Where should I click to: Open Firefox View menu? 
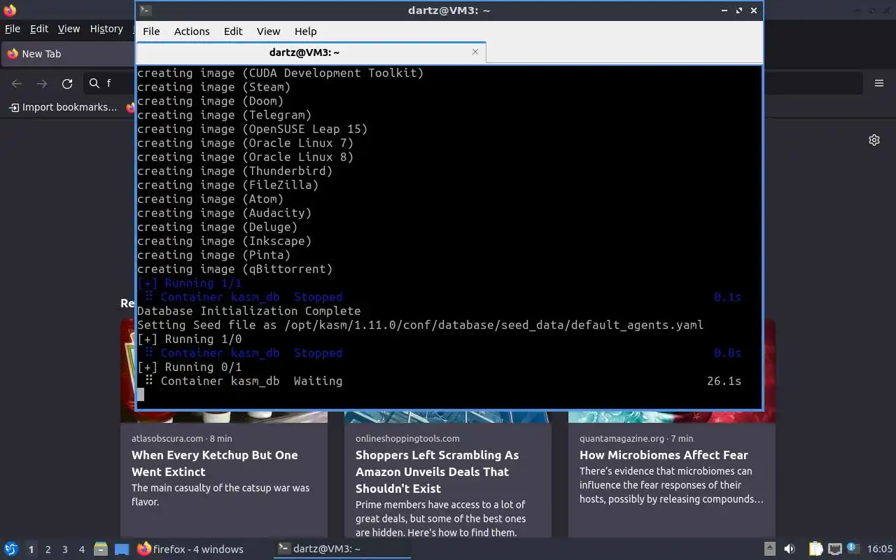pyautogui.click(x=69, y=29)
